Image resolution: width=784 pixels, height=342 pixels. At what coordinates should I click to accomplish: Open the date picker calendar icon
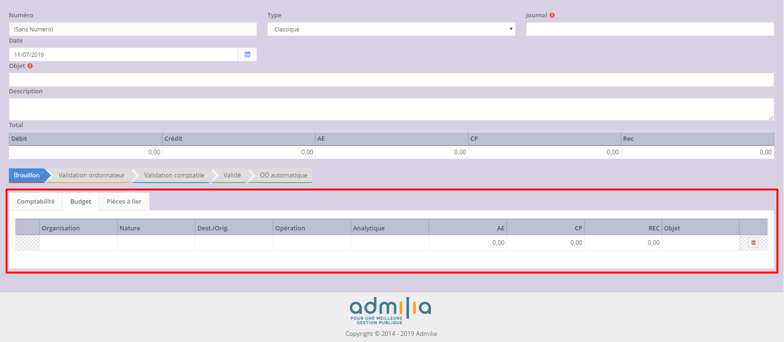pos(247,54)
